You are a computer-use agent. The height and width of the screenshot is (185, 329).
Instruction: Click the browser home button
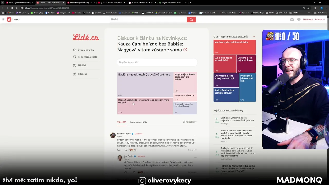pos(17,8)
